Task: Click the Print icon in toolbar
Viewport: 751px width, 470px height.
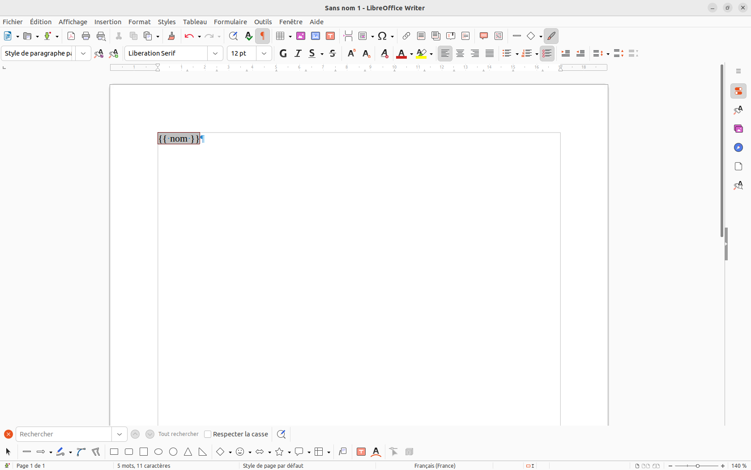Action: 86,36
